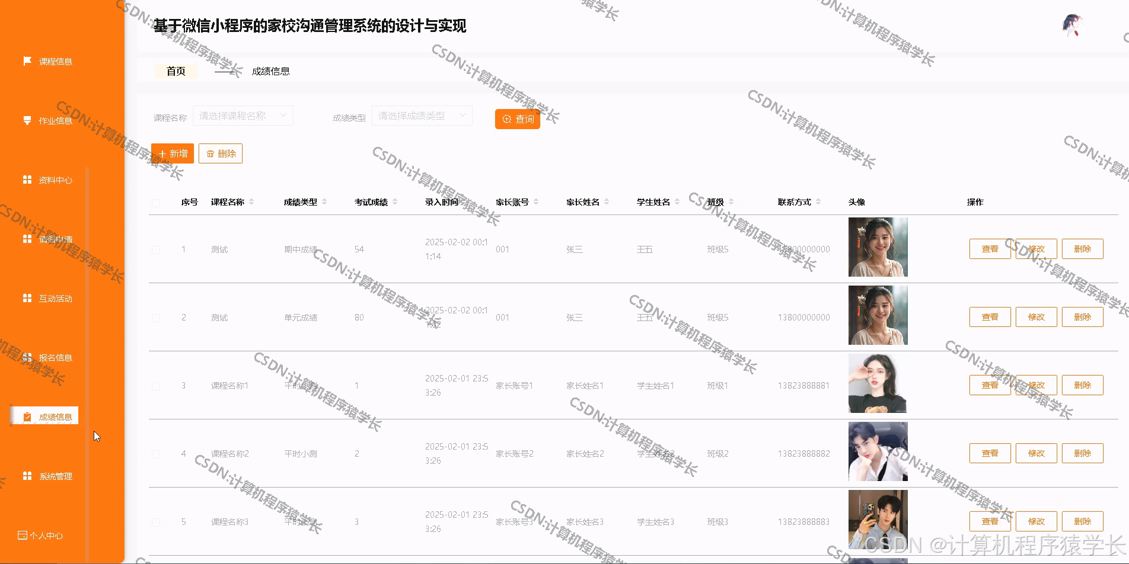
Task: Click 修改 for the 课程名称3 row
Action: tap(1036, 521)
